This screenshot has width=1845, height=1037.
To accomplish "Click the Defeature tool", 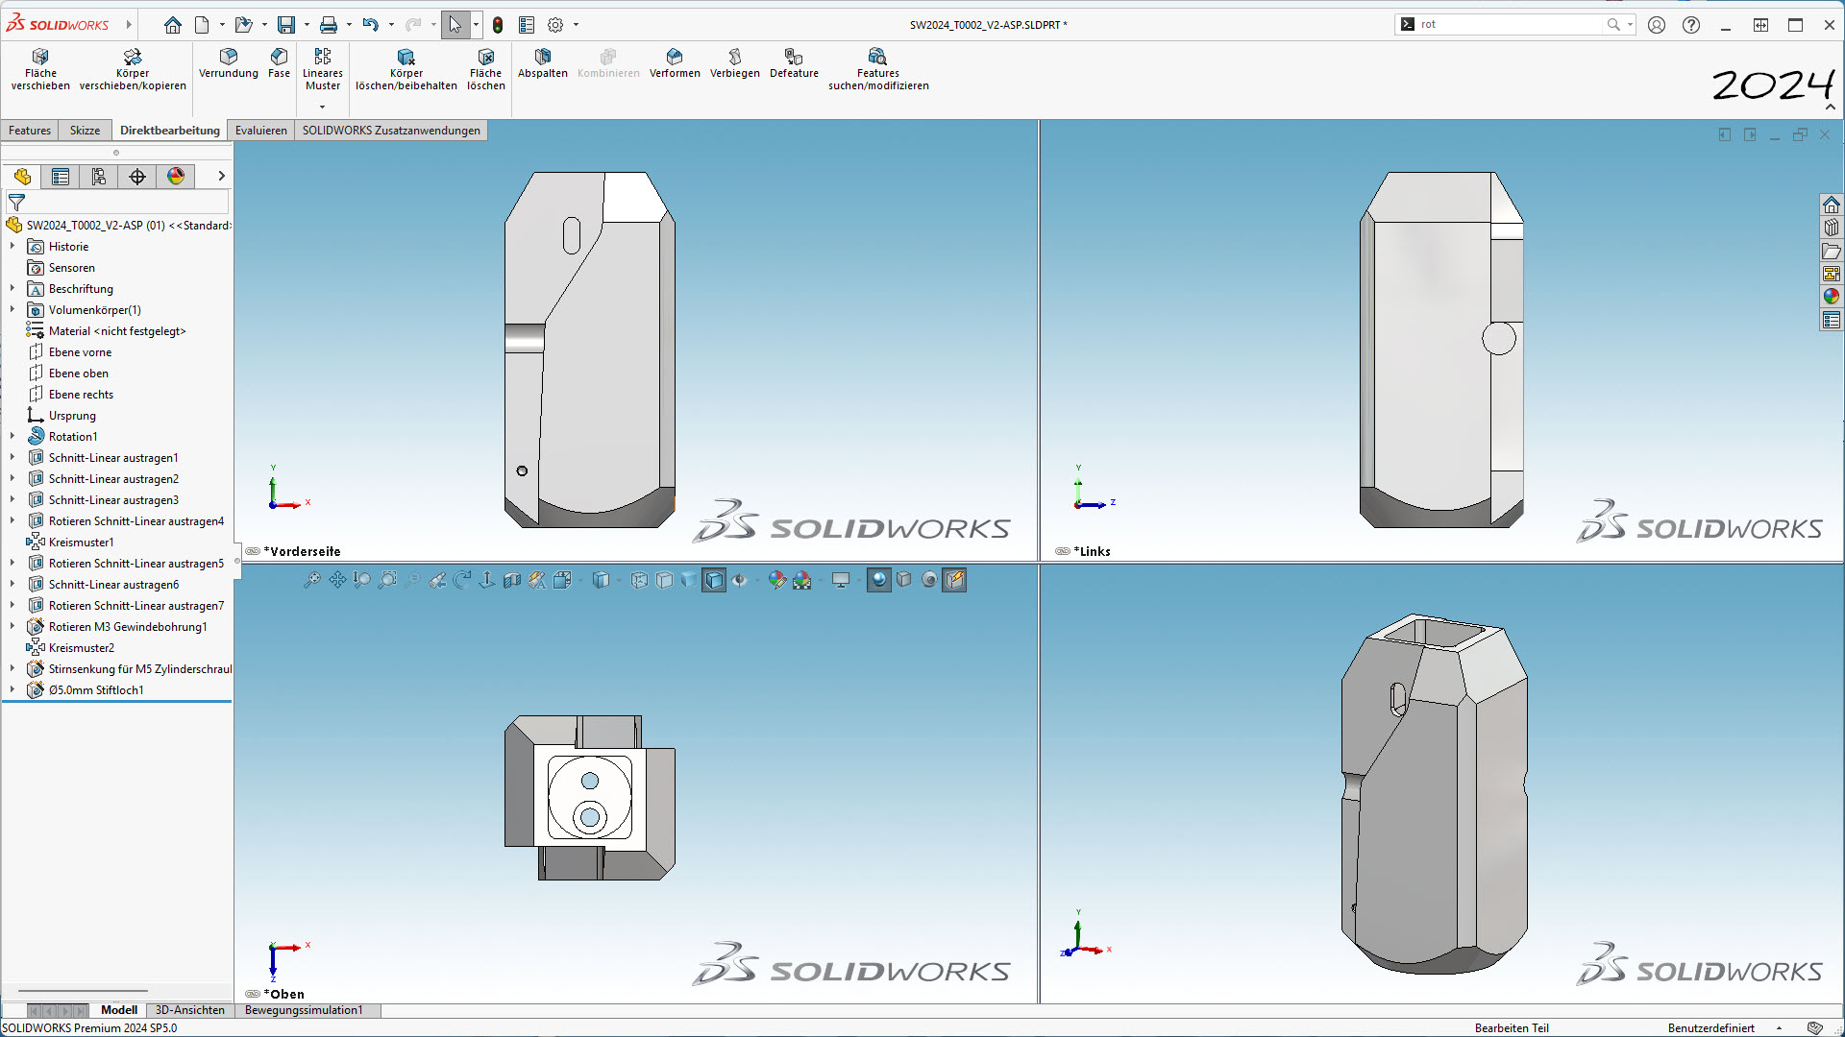I will point(794,62).
